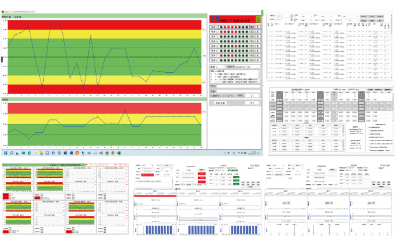
Task: Switch to Visual Studio from the taskbar
Action: coord(101,153)
